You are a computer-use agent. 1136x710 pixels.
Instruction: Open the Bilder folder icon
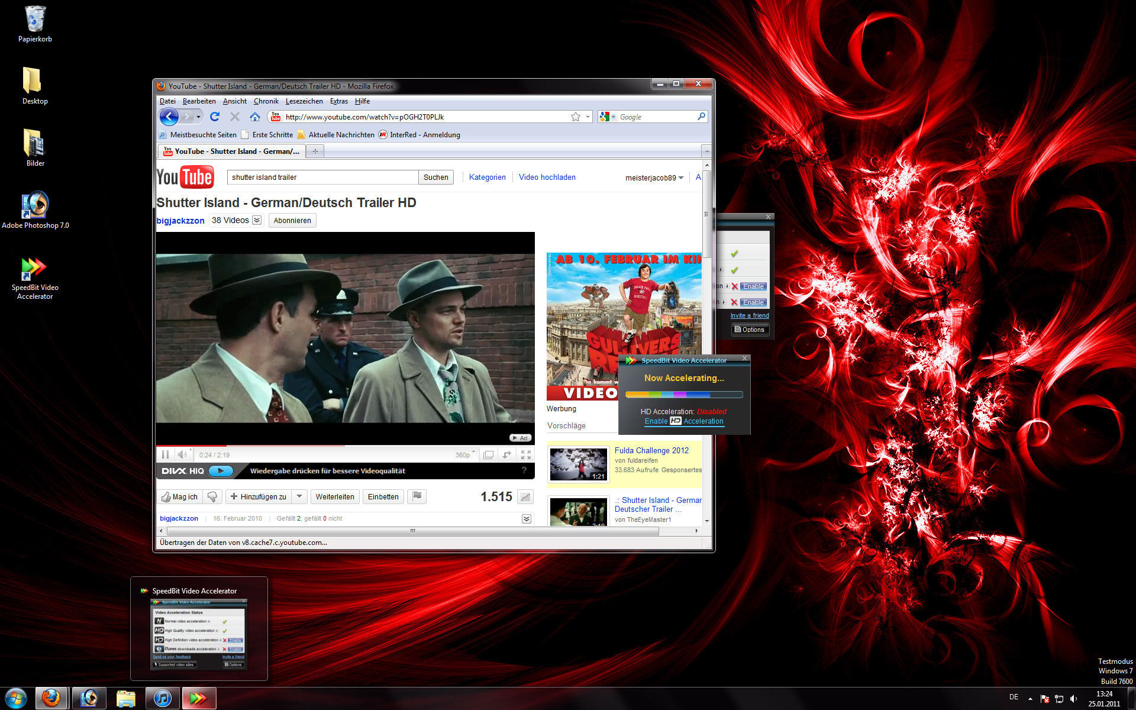35,148
